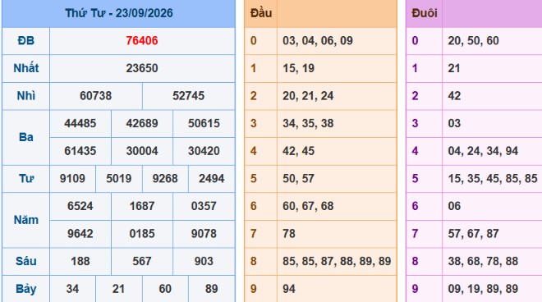Select the Năm prize row label
Screen dimensions: 542x302
[x=26, y=220]
